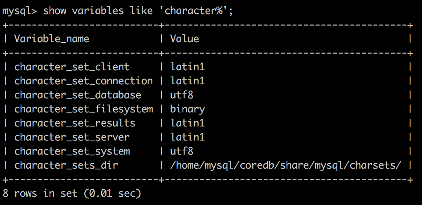Click the /home/mysql/coredb charsets path

(x=286, y=165)
